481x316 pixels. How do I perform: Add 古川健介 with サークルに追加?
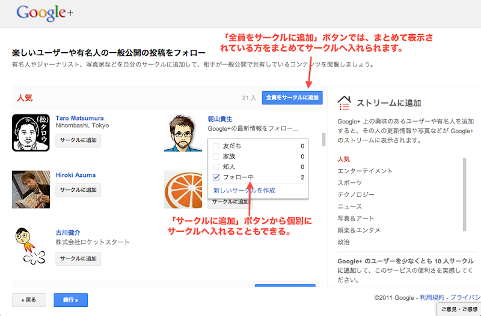tap(78, 258)
